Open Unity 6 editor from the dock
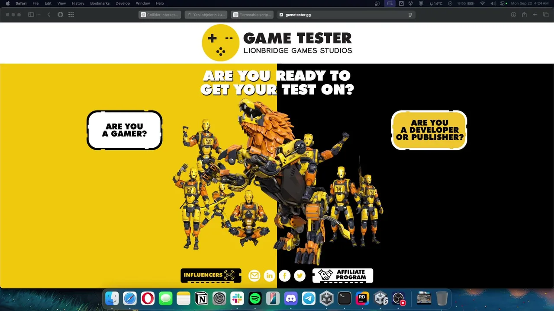Image resolution: width=554 pixels, height=311 pixels. coord(380,298)
